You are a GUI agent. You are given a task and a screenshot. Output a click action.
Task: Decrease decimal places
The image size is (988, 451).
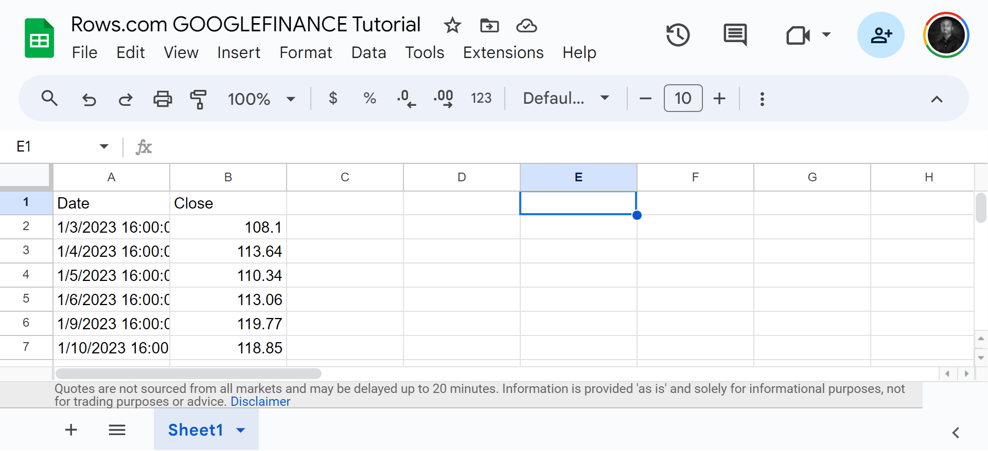point(407,99)
